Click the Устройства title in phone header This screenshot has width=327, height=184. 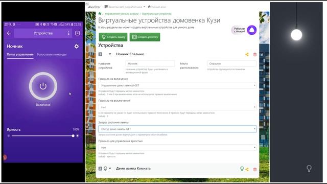tap(43, 33)
